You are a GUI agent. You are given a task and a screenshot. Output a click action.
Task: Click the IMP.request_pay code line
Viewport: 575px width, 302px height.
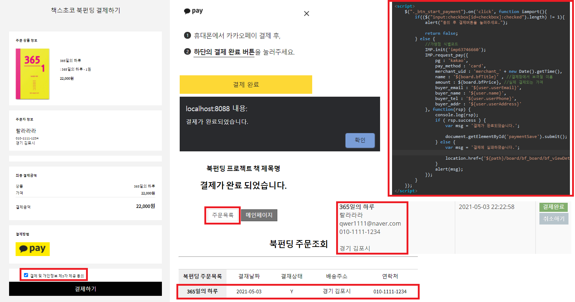446,55
